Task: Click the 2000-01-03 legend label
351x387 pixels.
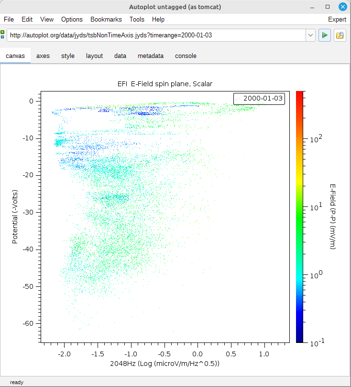Action: [x=263, y=98]
